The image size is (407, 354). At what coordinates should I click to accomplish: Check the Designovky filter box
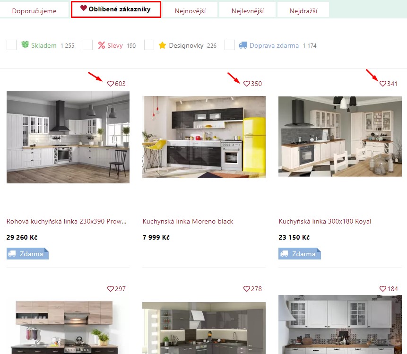pyautogui.click(x=149, y=45)
